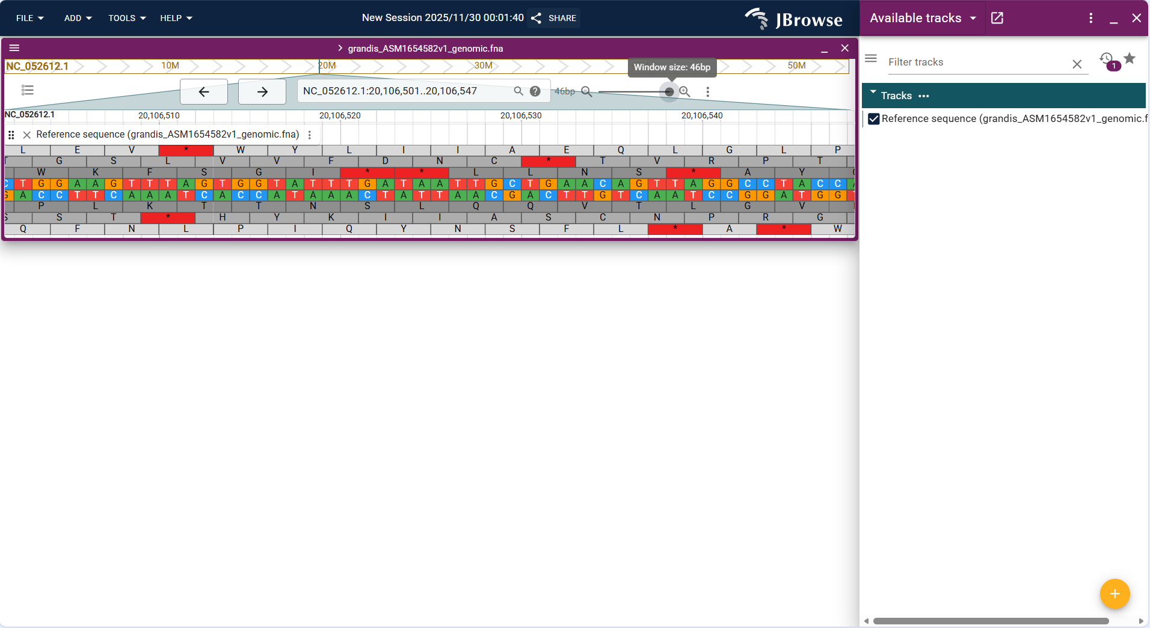The height and width of the screenshot is (628, 1150).
Task: Click the forward navigation arrow button
Action: [x=262, y=91]
